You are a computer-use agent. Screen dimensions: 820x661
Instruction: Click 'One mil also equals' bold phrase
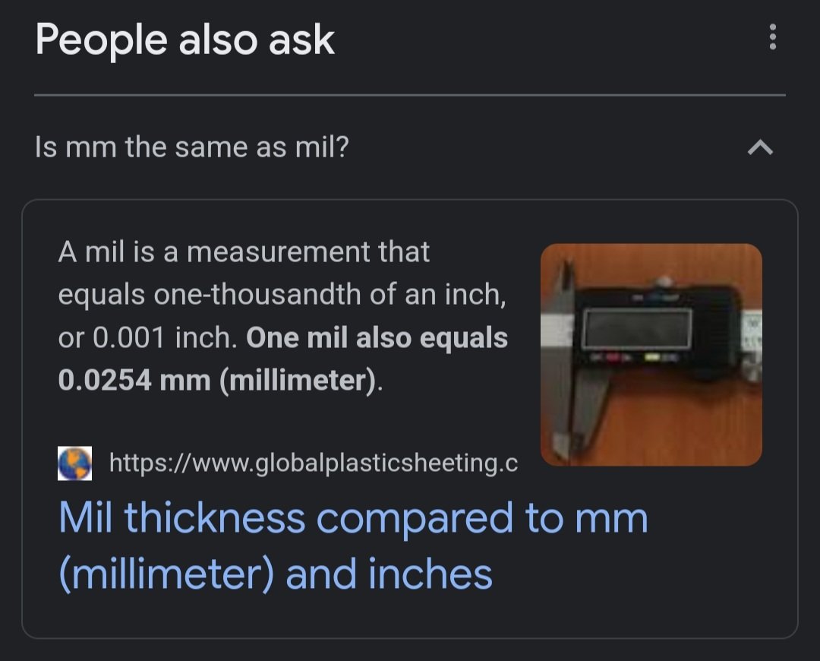(377, 337)
